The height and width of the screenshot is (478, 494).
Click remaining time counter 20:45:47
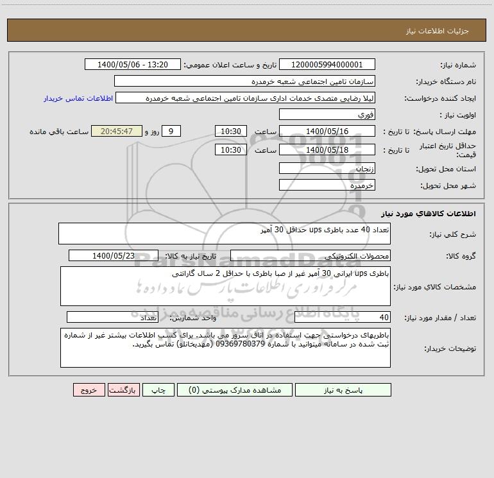point(117,131)
